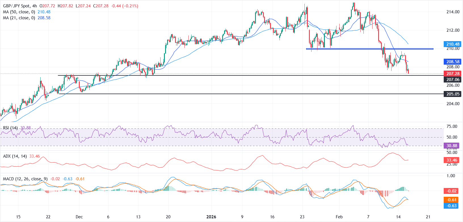
Task: Click the blue 210.48 price tag
Action: point(453,44)
